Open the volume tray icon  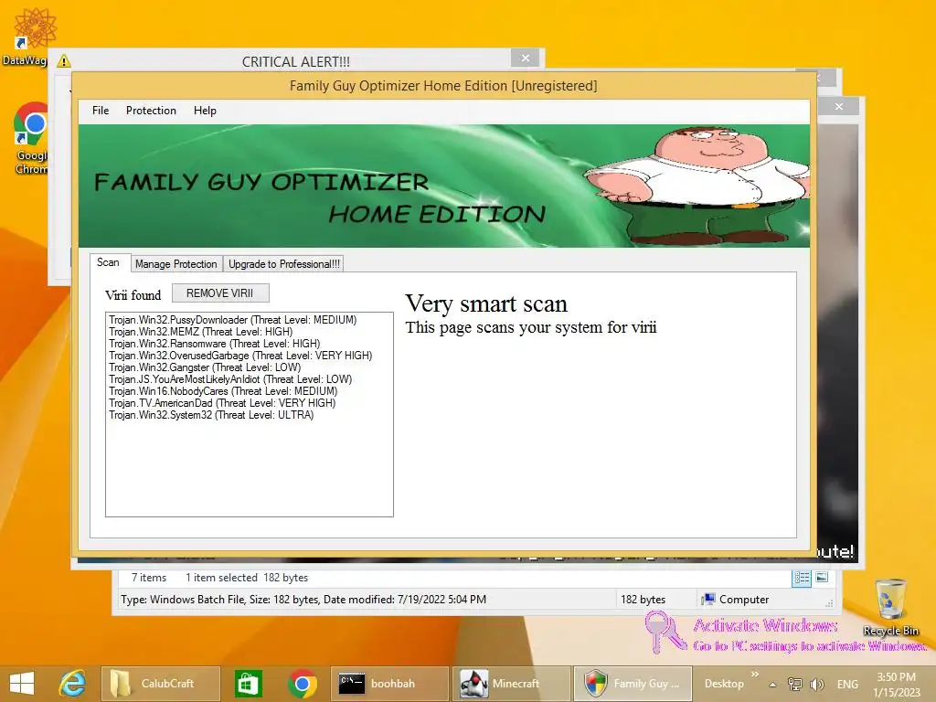click(x=816, y=684)
